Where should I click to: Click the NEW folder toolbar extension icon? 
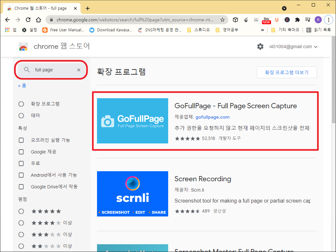pyautogui.click(x=266, y=20)
